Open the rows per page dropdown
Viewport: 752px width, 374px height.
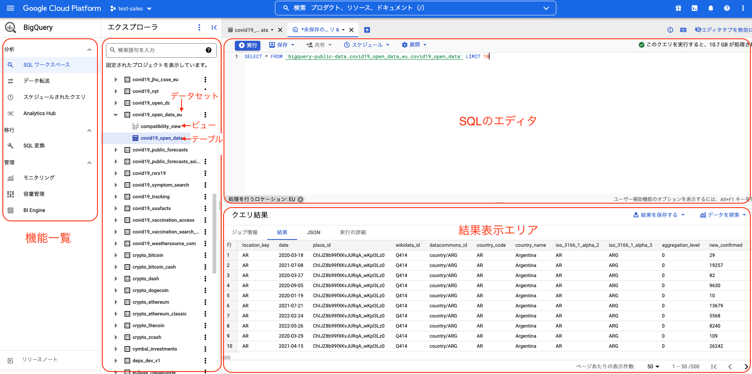tap(653, 367)
